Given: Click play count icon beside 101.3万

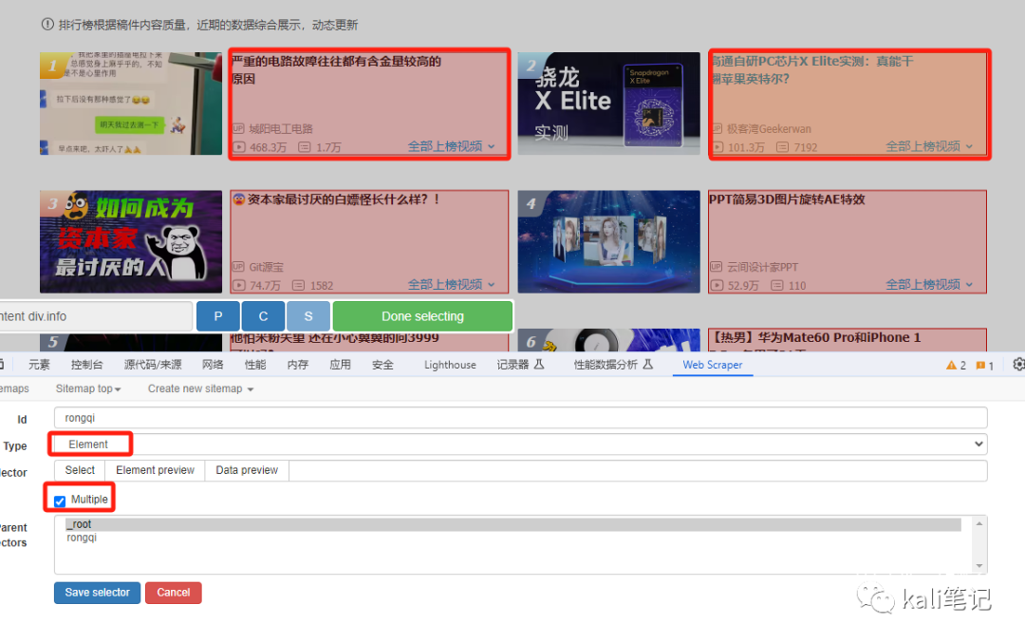Looking at the screenshot, I should coord(717,147).
